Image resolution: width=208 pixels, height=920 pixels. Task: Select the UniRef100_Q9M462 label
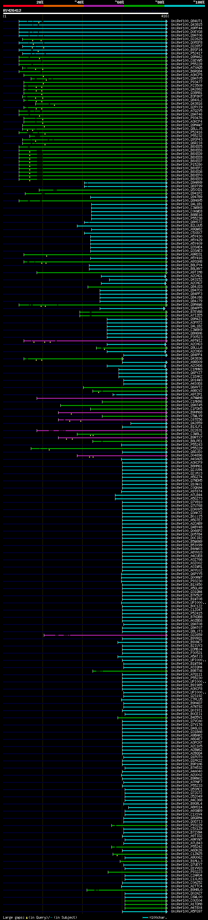click(x=186, y=57)
